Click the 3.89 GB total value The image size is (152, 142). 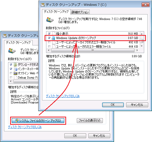[137, 56]
